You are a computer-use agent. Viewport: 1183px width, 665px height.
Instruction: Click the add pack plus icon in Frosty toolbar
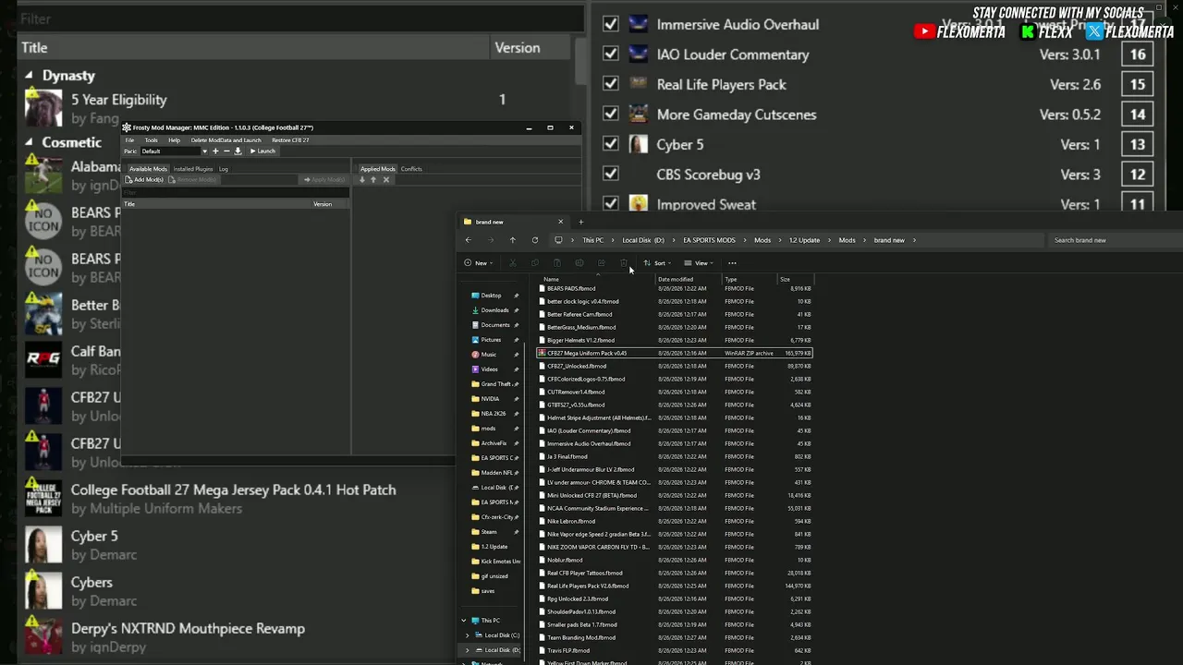(x=215, y=151)
